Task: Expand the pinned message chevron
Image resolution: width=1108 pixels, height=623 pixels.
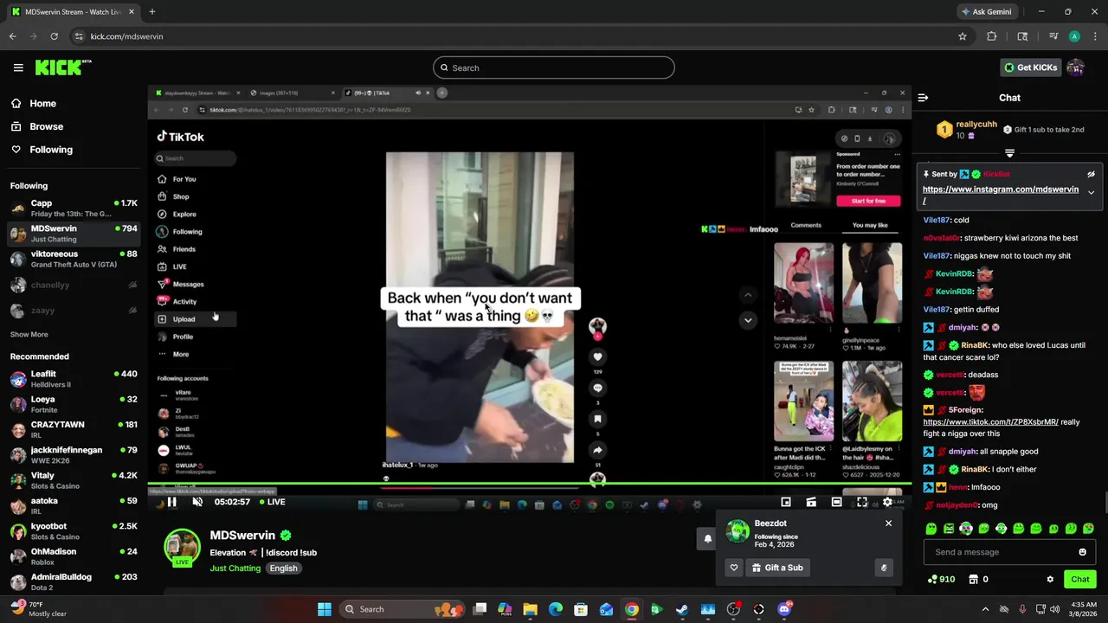Action: pos(1091,193)
